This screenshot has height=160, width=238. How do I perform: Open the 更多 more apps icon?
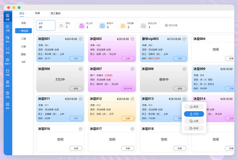(7, 105)
